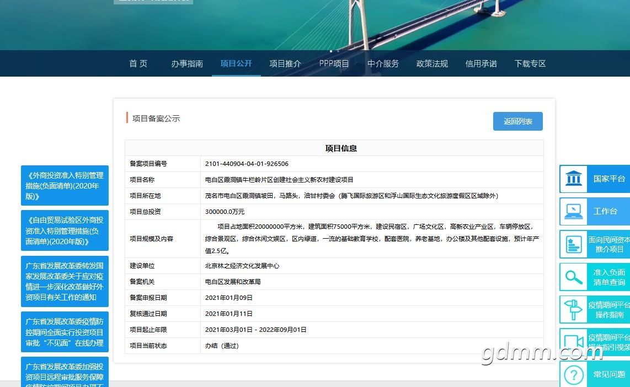
Task: Open the 投资项目审批"不见面"在线办理 link
Action: point(65,332)
